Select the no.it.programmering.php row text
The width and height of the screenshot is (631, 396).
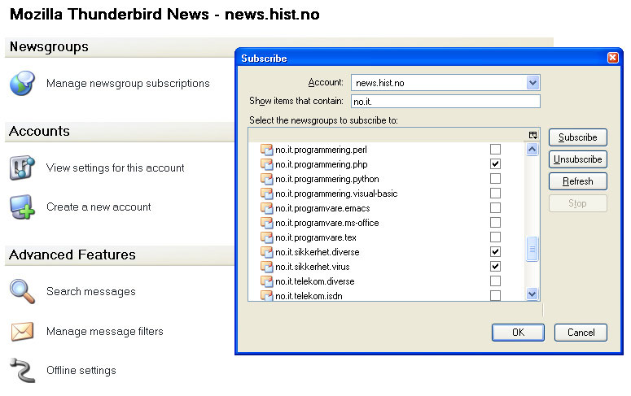[322, 164]
